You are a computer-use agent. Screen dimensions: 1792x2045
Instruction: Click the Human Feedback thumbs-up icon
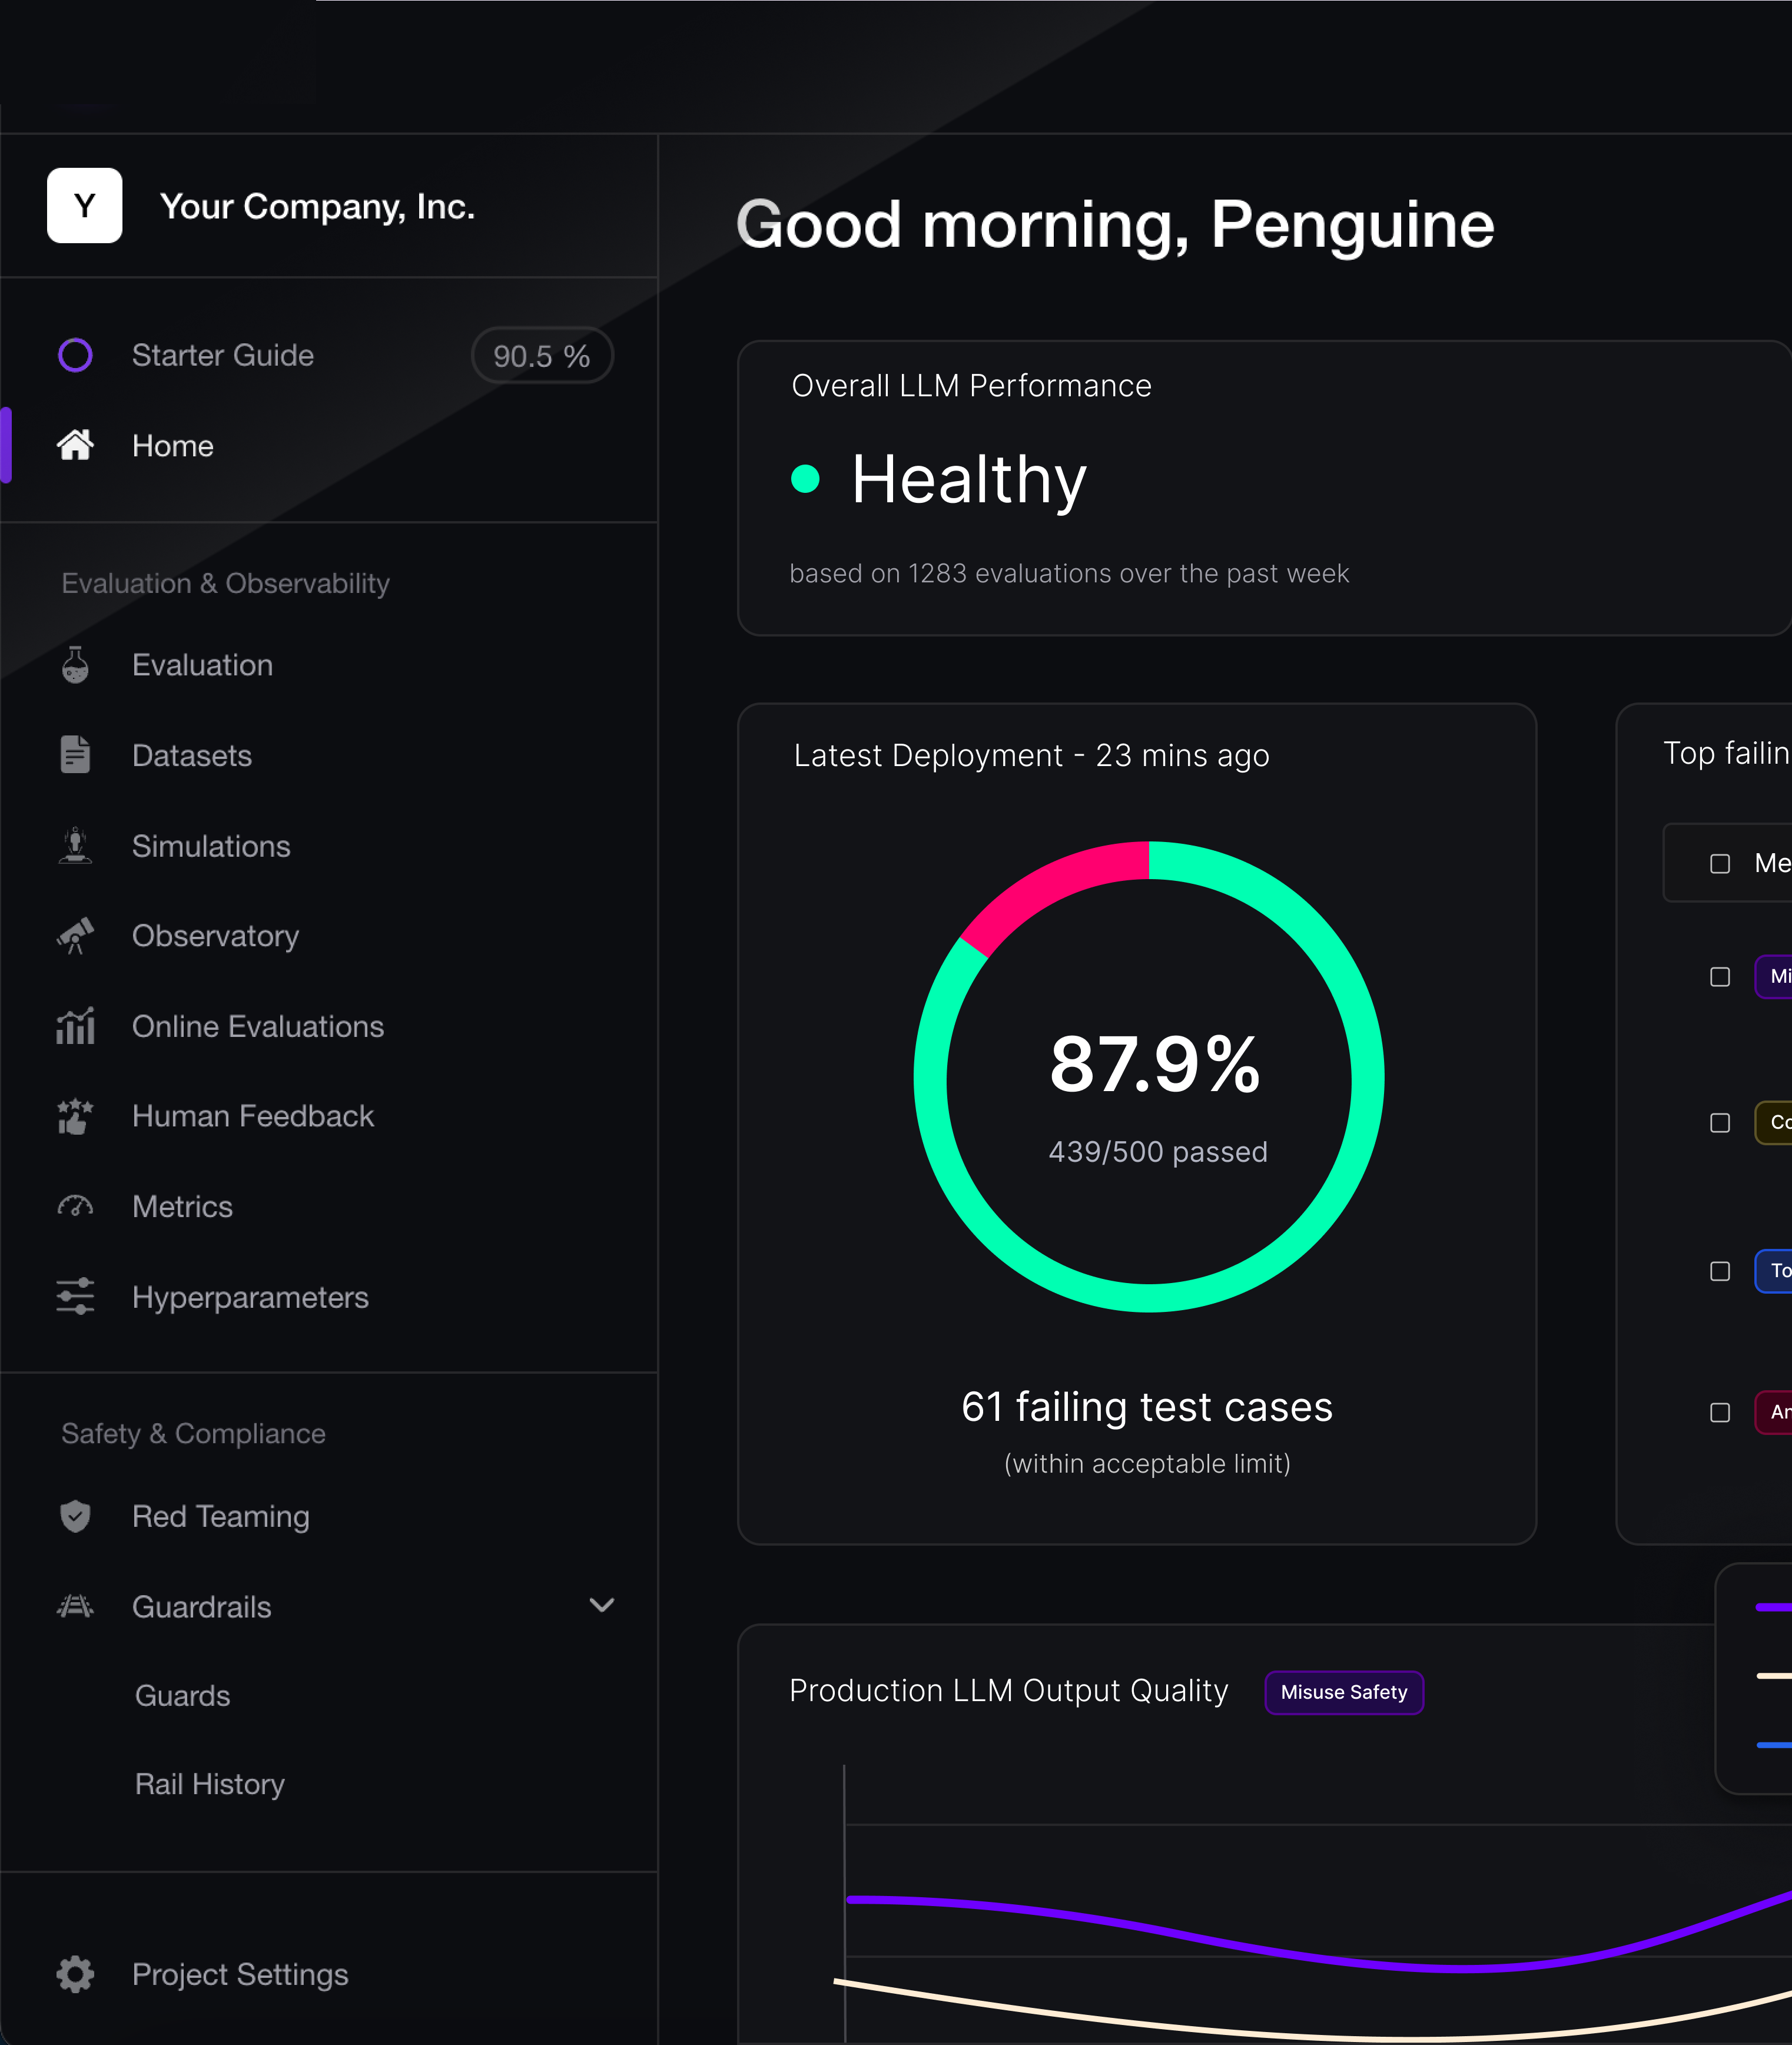point(75,1116)
